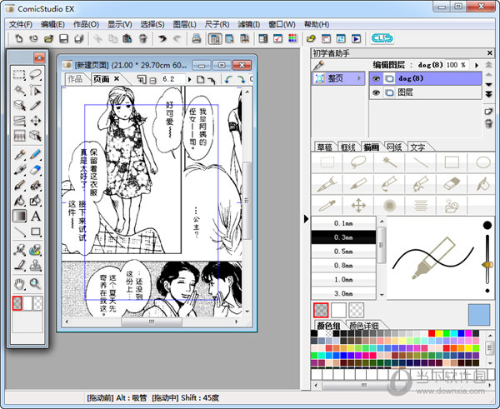Image resolution: width=500 pixels, height=409 pixels.
Task: Select the move layer tool in toolbox
Action: click(36, 121)
